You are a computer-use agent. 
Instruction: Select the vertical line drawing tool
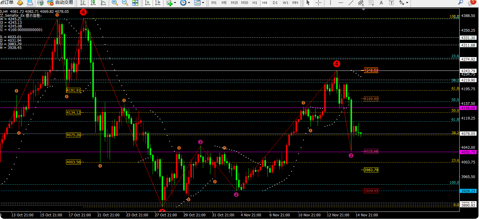[330, 3]
